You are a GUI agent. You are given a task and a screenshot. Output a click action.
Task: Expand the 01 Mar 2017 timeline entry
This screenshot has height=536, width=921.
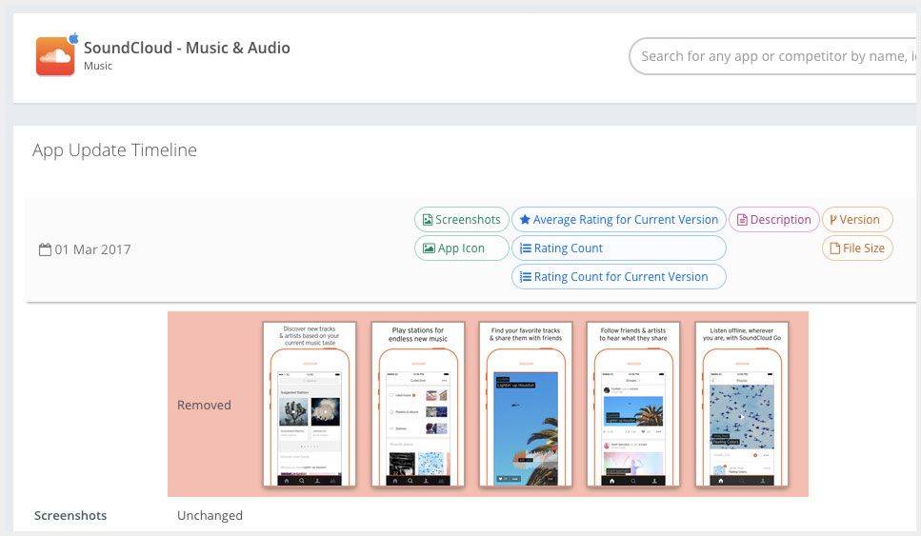click(x=92, y=249)
